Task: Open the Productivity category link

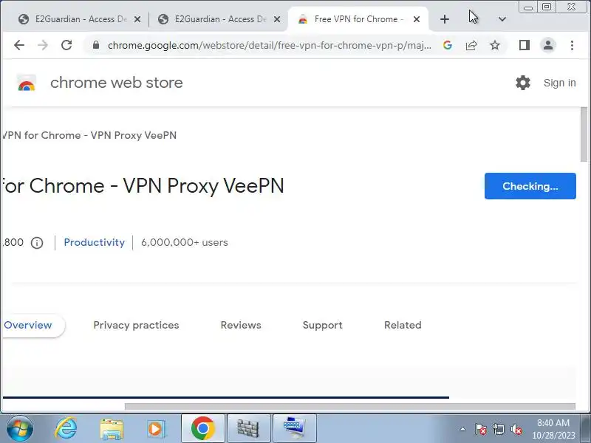Action: point(95,242)
